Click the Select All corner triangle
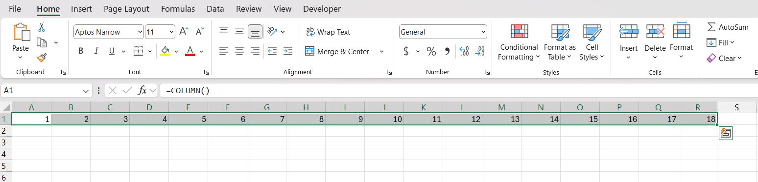The width and height of the screenshot is (758, 182). pyautogui.click(x=6, y=108)
